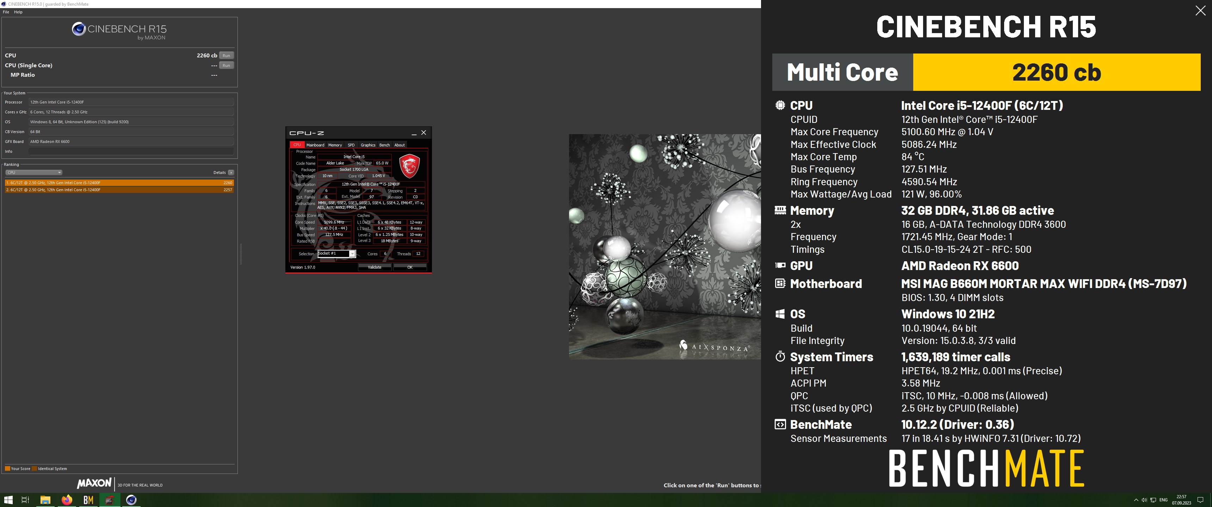Click the MSI dragon shield logo
1212x507 pixels.
pyautogui.click(x=409, y=166)
